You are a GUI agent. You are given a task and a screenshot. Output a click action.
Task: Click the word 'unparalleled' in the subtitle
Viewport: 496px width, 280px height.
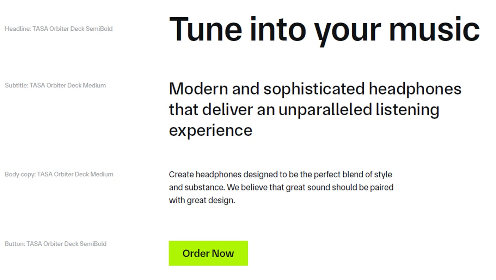pyautogui.click(x=325, y=110)
